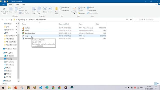Switch to the View ribbon tab
The height and width of the screenshot is (90, 160).
24,4
